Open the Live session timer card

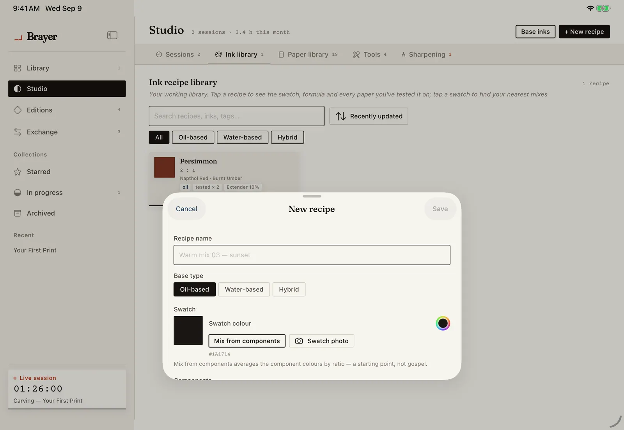(67, 389)
